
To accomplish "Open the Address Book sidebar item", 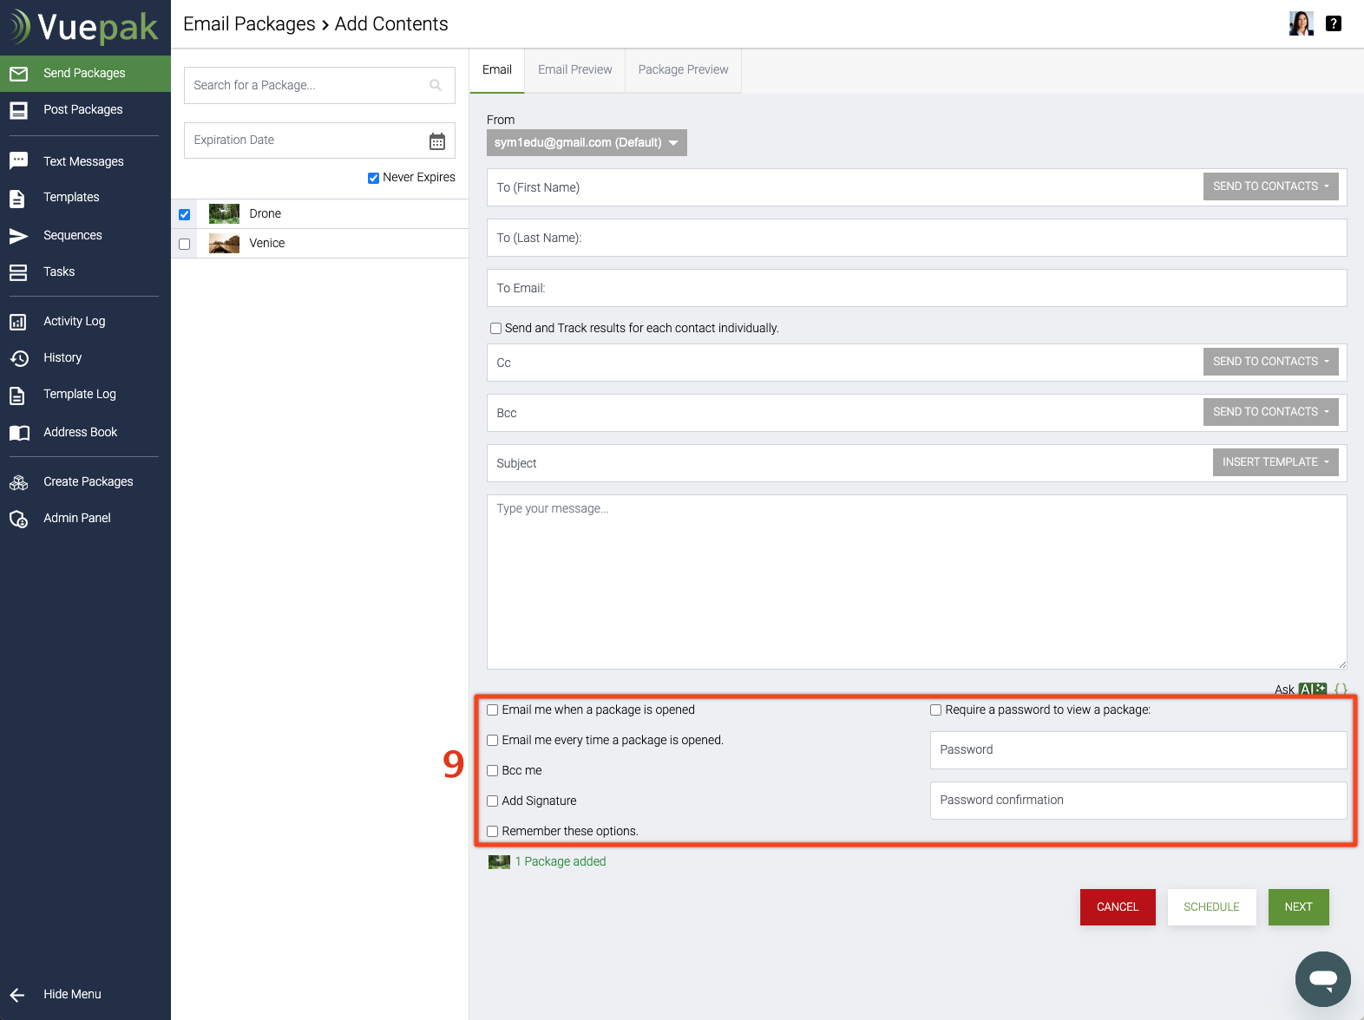I will pyautogui.click(x=80, y=432).
